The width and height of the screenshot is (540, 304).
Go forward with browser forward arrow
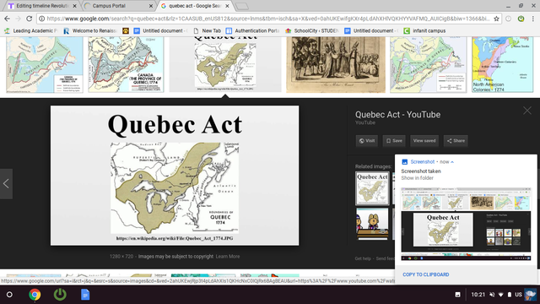tap(18, 19)
